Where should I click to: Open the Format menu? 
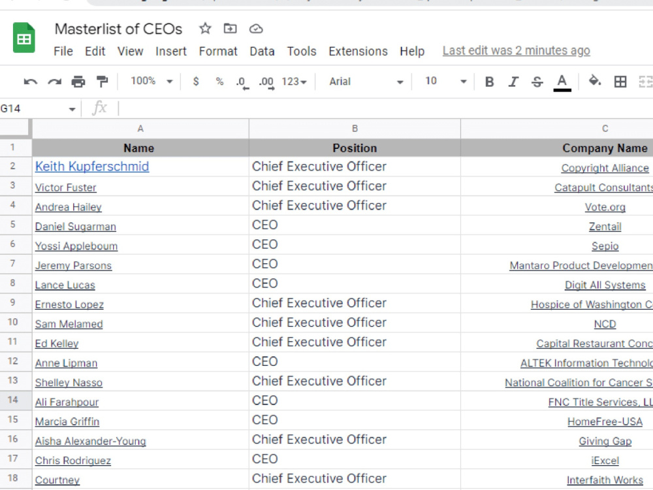(218, 51)
